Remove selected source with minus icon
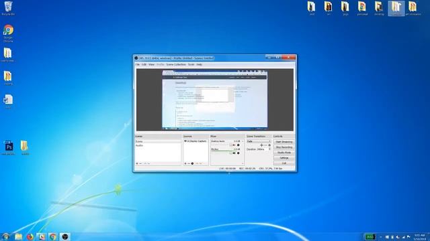The height and width of the screenshot is (241, 430). coord(189,163)
